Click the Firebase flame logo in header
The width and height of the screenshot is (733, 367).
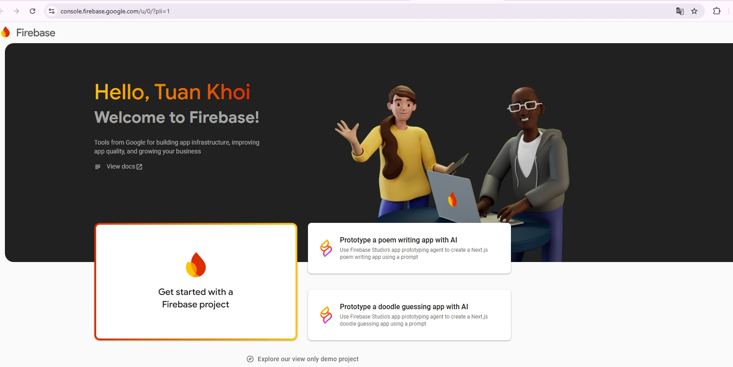5,32
